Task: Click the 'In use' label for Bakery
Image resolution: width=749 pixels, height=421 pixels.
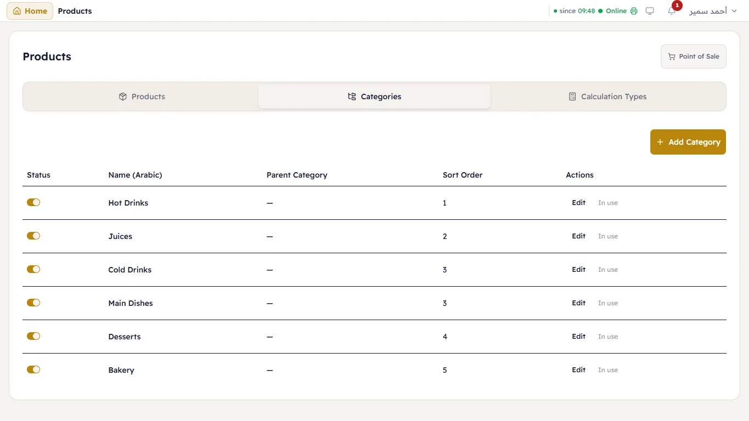Action: 608,370
